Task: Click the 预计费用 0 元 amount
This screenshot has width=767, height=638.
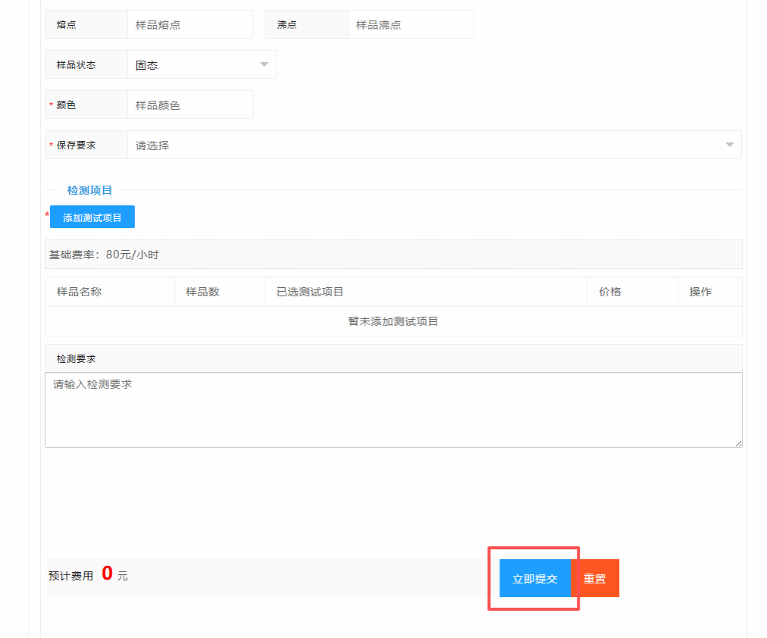Action: (x=107, y=574)
